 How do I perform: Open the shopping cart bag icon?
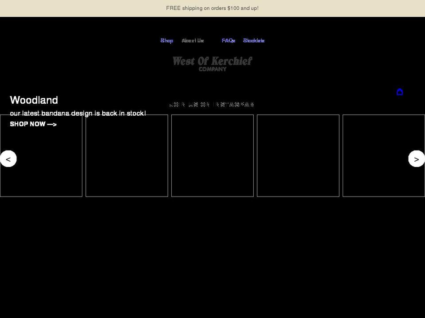tap(400, 92)
